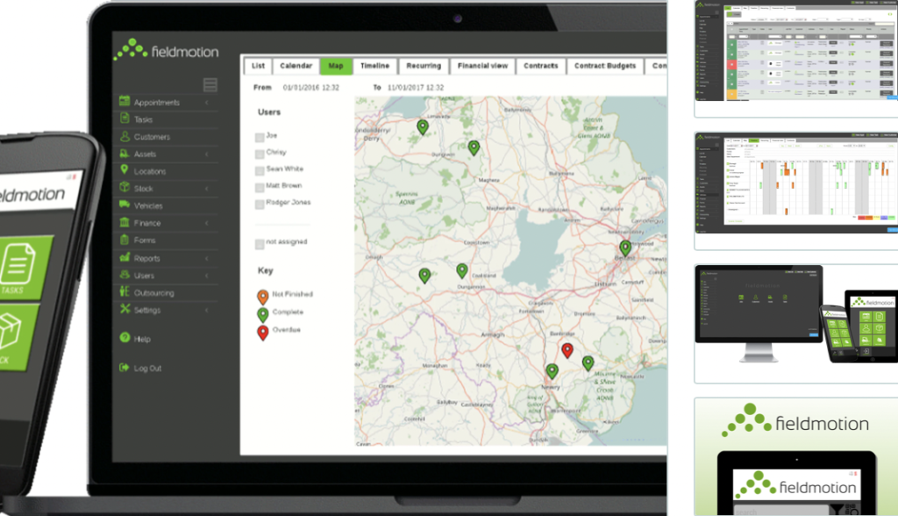This screenshot has height=516, width=898.
Task: Click the Users group icon
Action: 125,275
